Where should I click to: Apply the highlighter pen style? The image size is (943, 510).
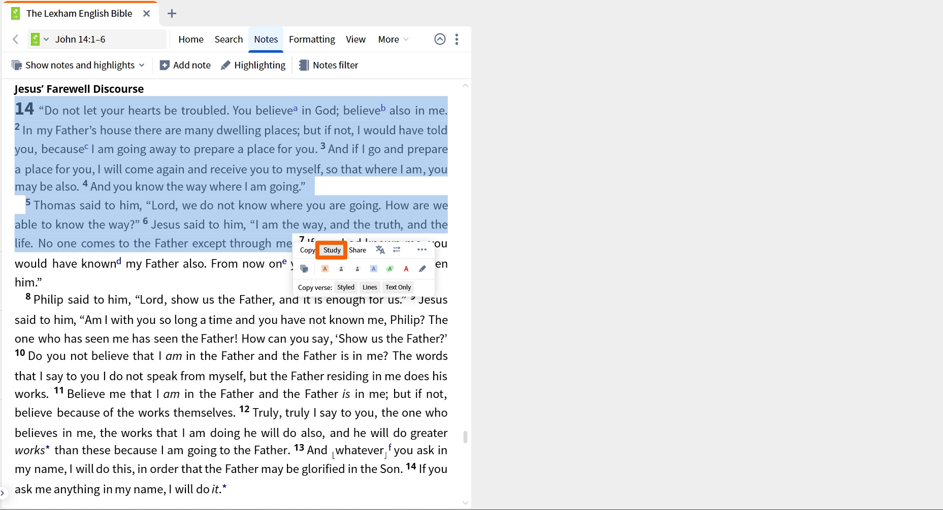pos(422,269)
